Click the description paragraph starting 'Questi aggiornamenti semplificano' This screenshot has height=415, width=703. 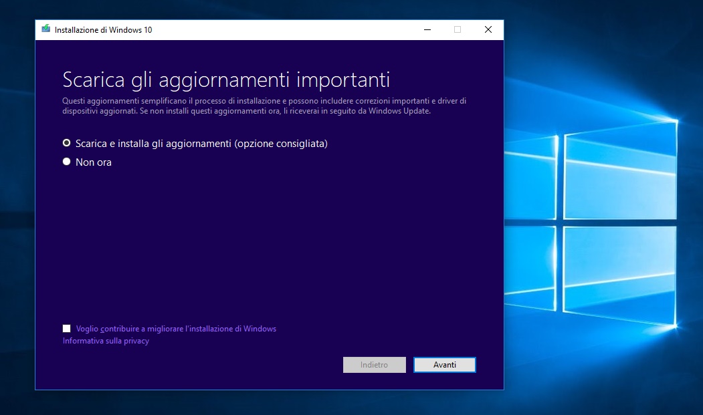pos(264,106)
